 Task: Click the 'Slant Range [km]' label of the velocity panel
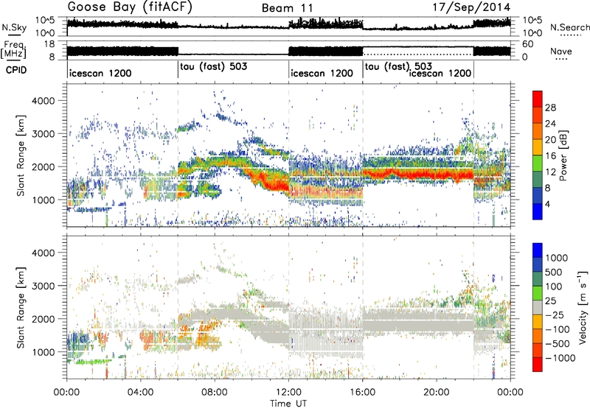[21, 307]
